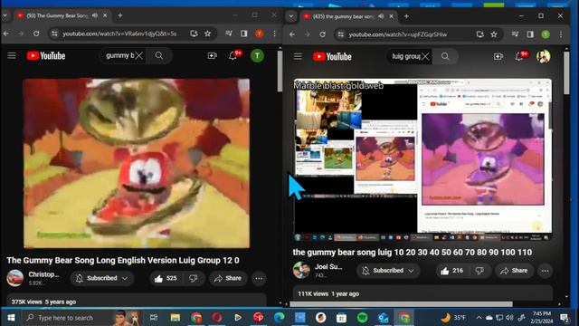This screenshot has width=579, height=326.
Task: Open the Joel Su... channel name
Action: (x=328, y=267)
